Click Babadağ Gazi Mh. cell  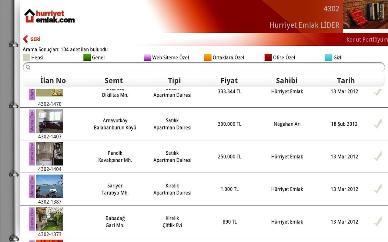[115, 222]
